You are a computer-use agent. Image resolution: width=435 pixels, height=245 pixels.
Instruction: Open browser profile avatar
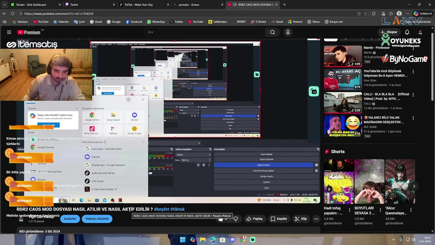point(399,14)
